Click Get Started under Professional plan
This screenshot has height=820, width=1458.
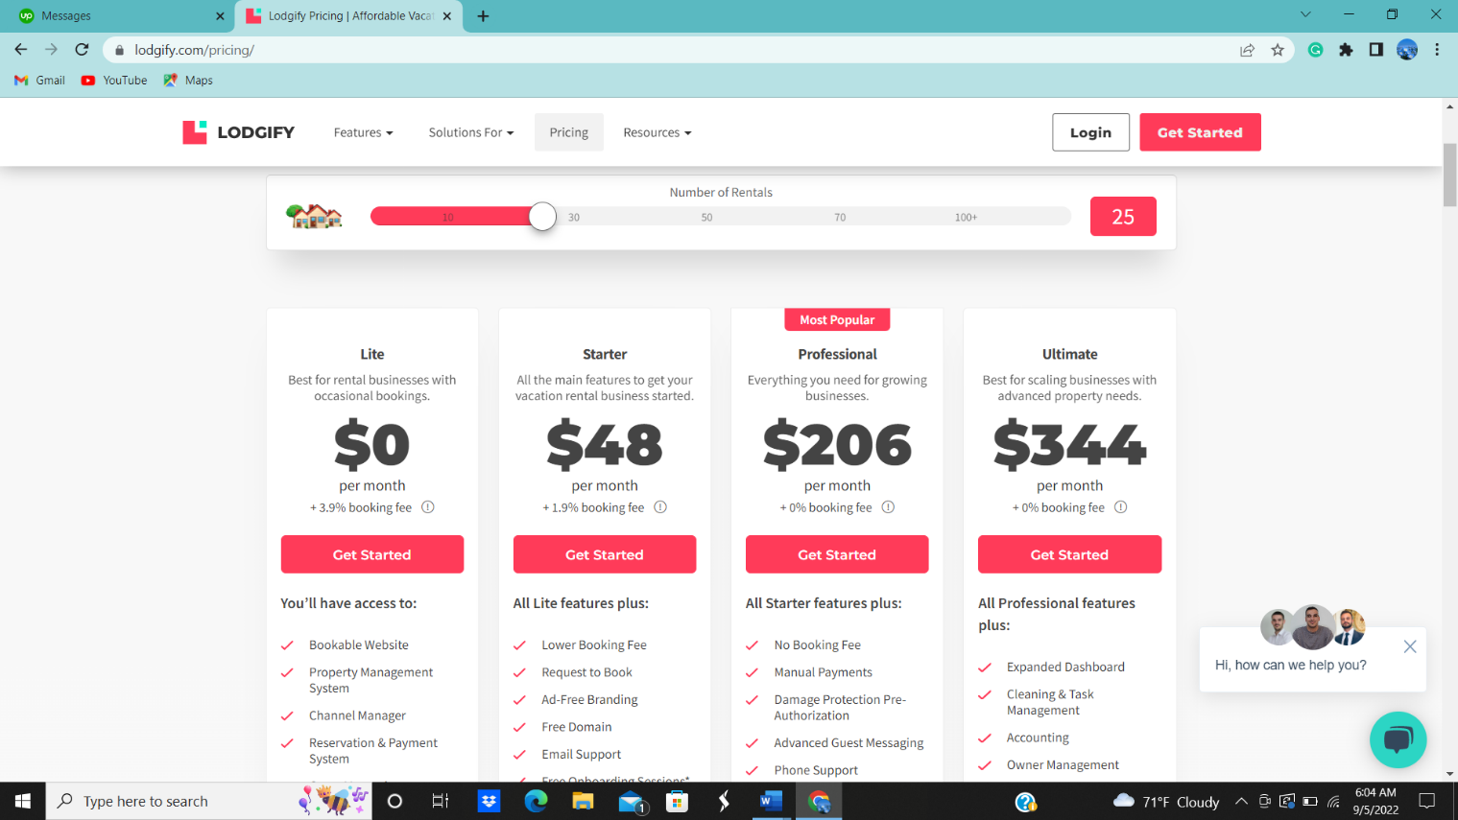837,554
